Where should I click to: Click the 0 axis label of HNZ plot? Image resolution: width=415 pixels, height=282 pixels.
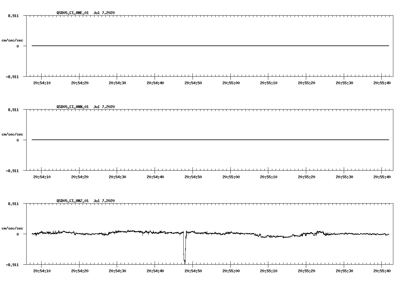[x=18, y=234]
